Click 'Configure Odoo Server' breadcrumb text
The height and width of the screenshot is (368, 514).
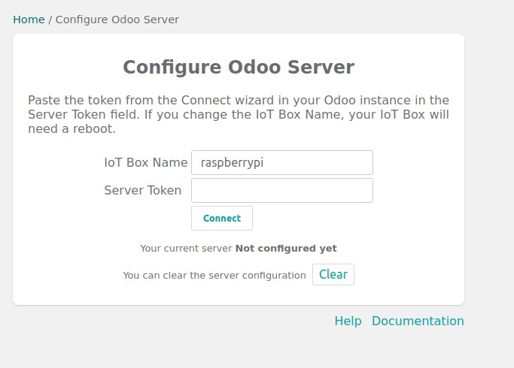(x=117, y=20)
